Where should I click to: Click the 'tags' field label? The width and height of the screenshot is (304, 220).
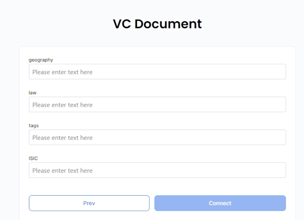coord(34,126)
